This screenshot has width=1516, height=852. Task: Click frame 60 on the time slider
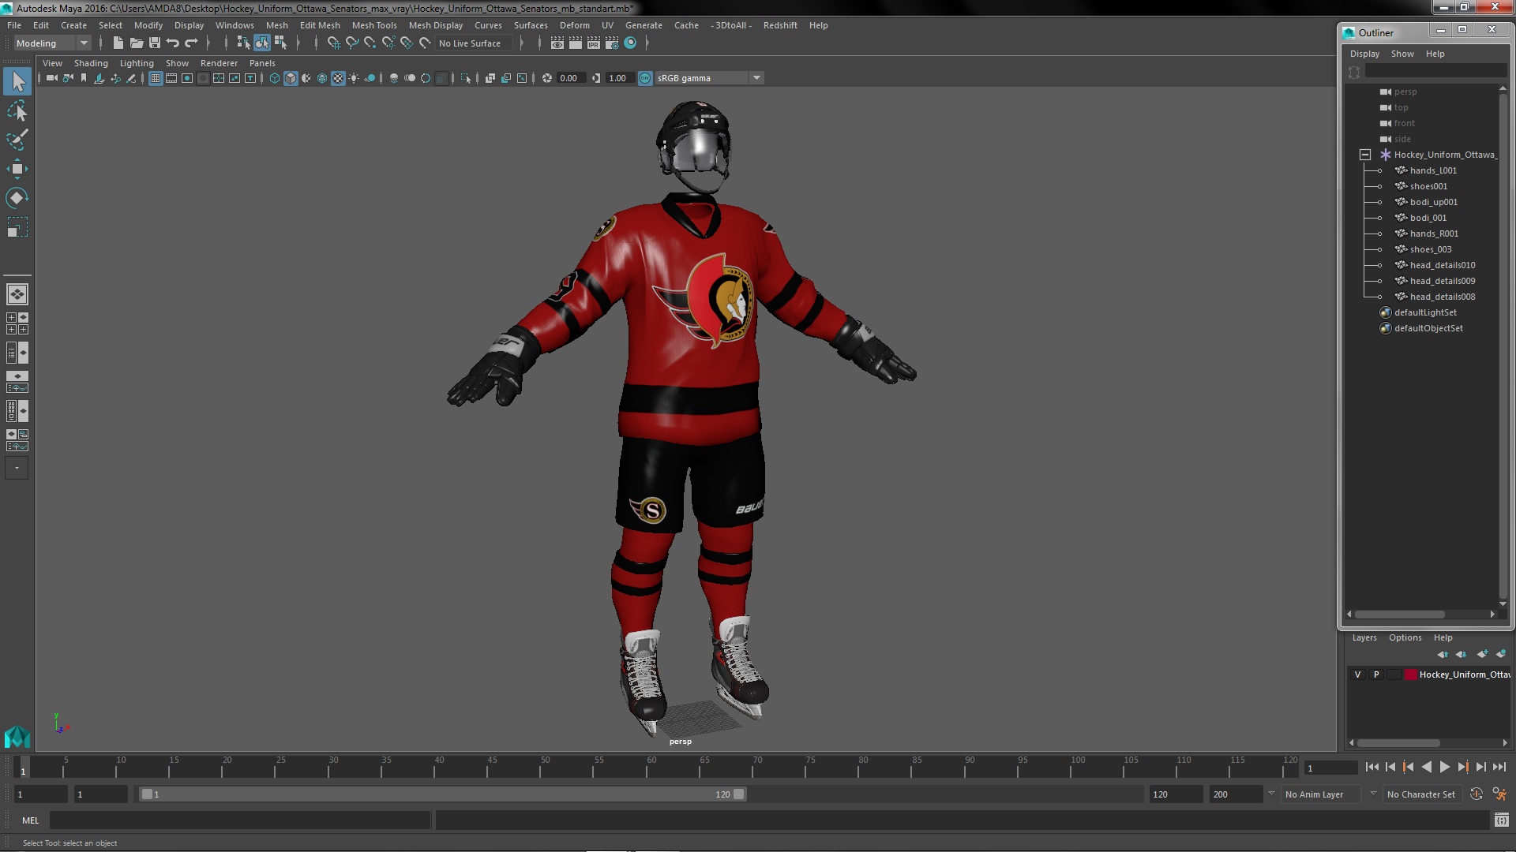tap(651, 768)
